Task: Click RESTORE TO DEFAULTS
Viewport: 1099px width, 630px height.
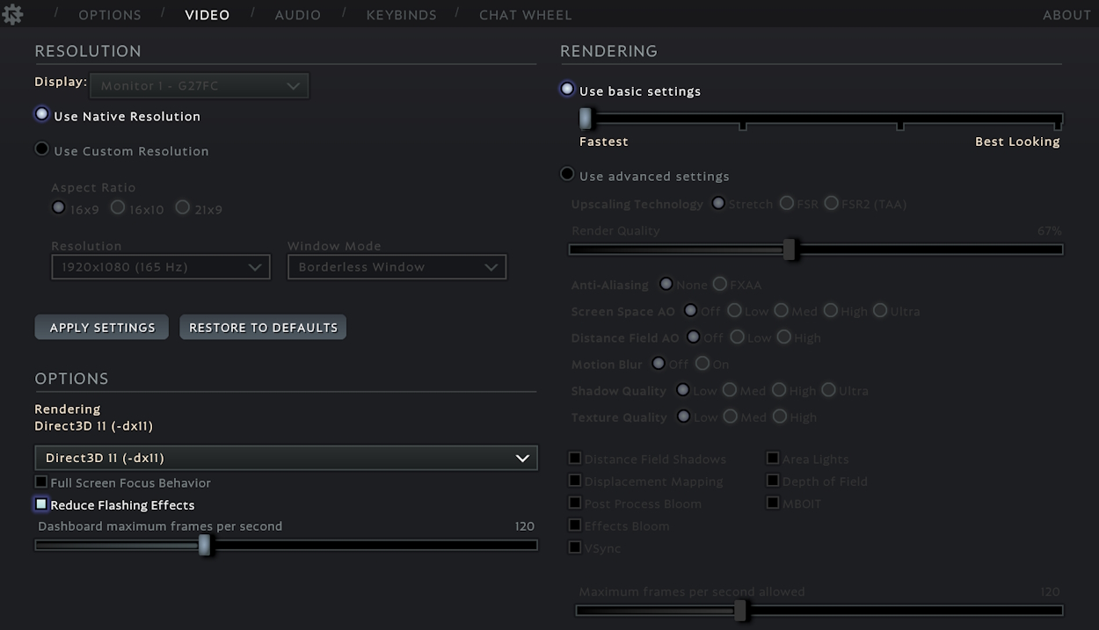Action: pos(263,327)
